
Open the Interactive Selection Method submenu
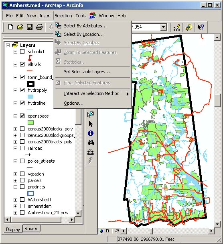tap(92, 93)
